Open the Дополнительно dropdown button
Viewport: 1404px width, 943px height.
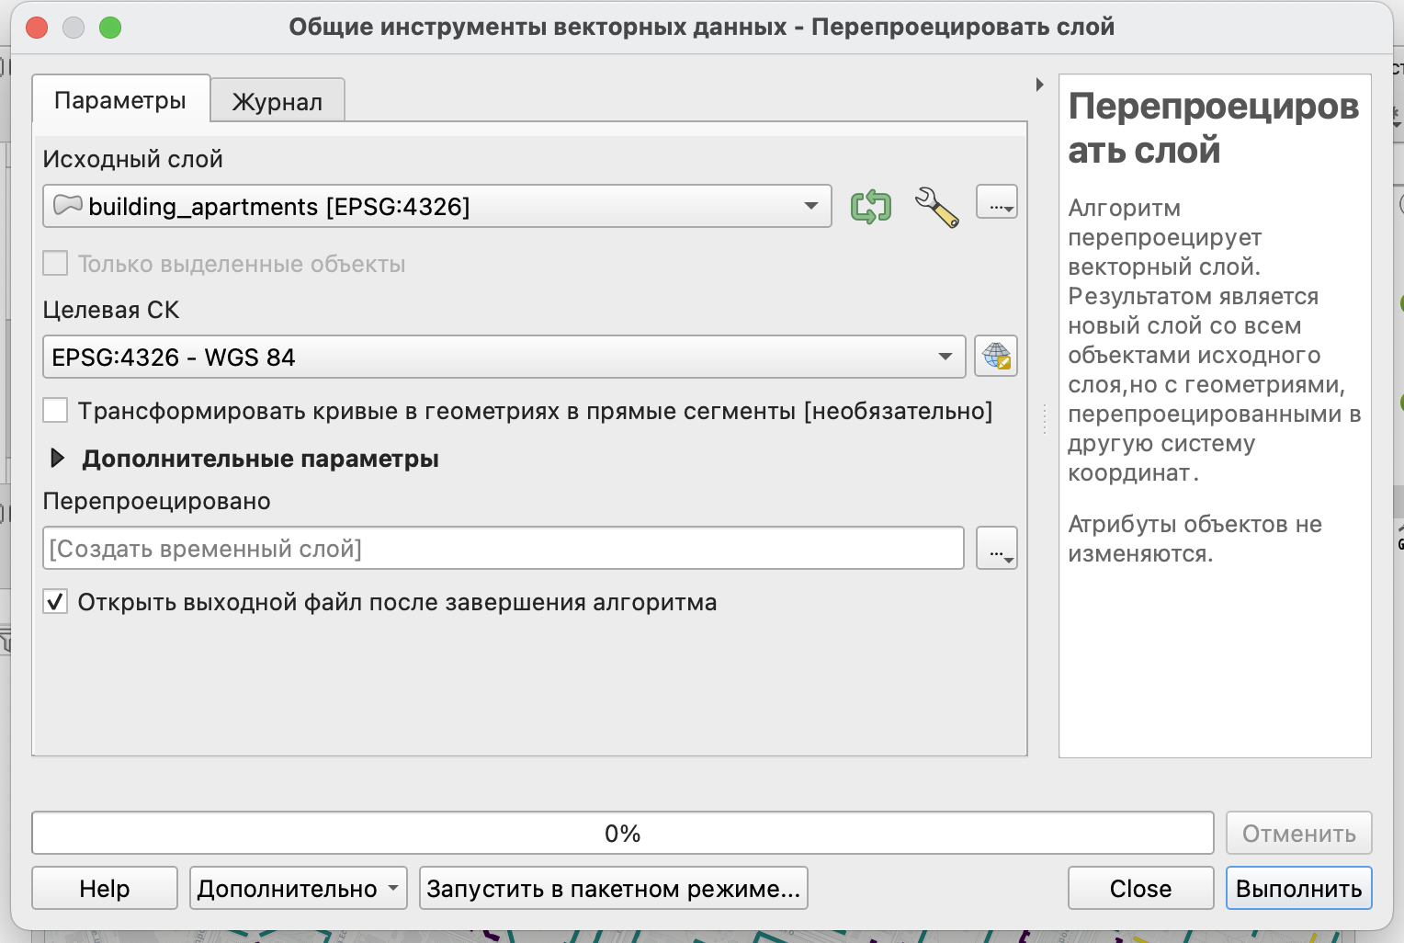pos(298,889)
